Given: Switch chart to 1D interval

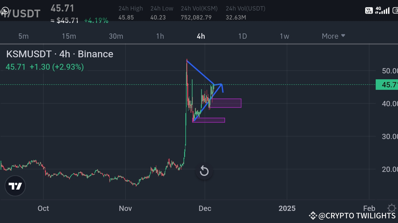Looking at the screenshot, I should tap(242, 36).
